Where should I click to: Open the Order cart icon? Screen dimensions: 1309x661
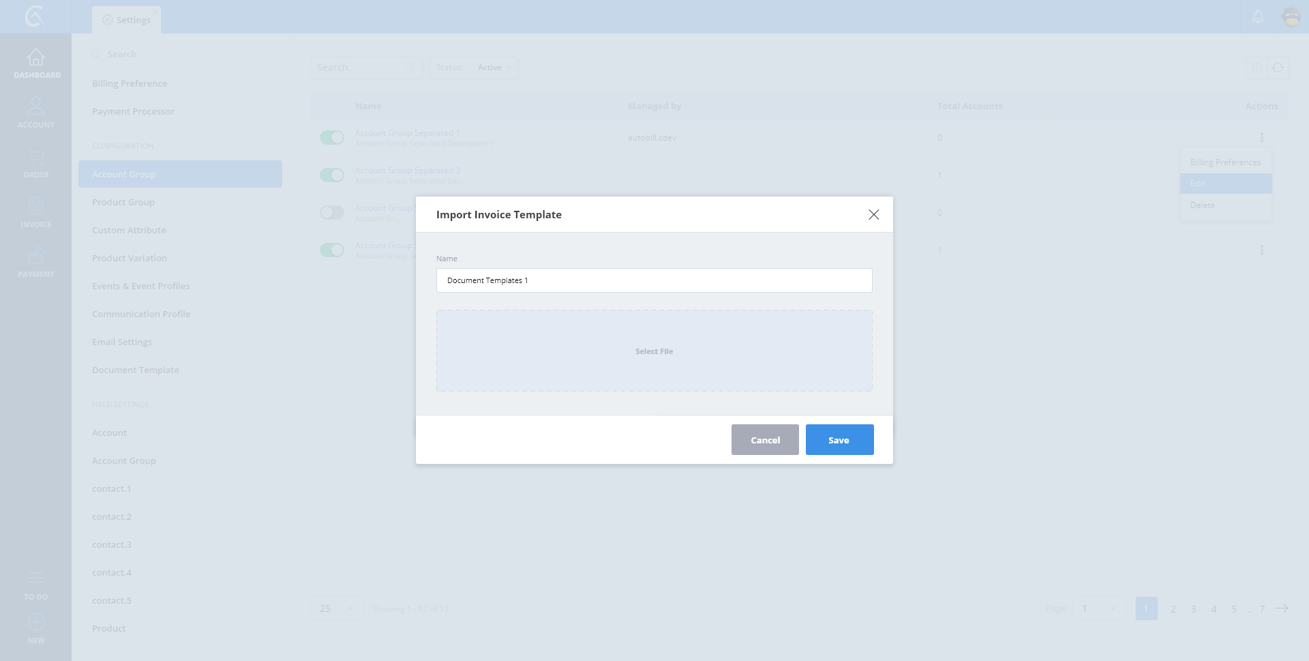coord(35,158)
